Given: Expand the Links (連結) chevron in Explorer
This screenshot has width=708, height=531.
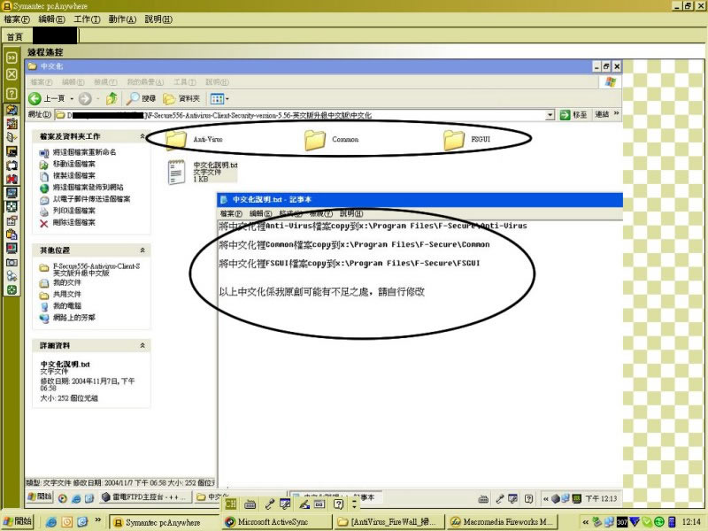Looking at the screenshot, I should [x=616, y=113].
